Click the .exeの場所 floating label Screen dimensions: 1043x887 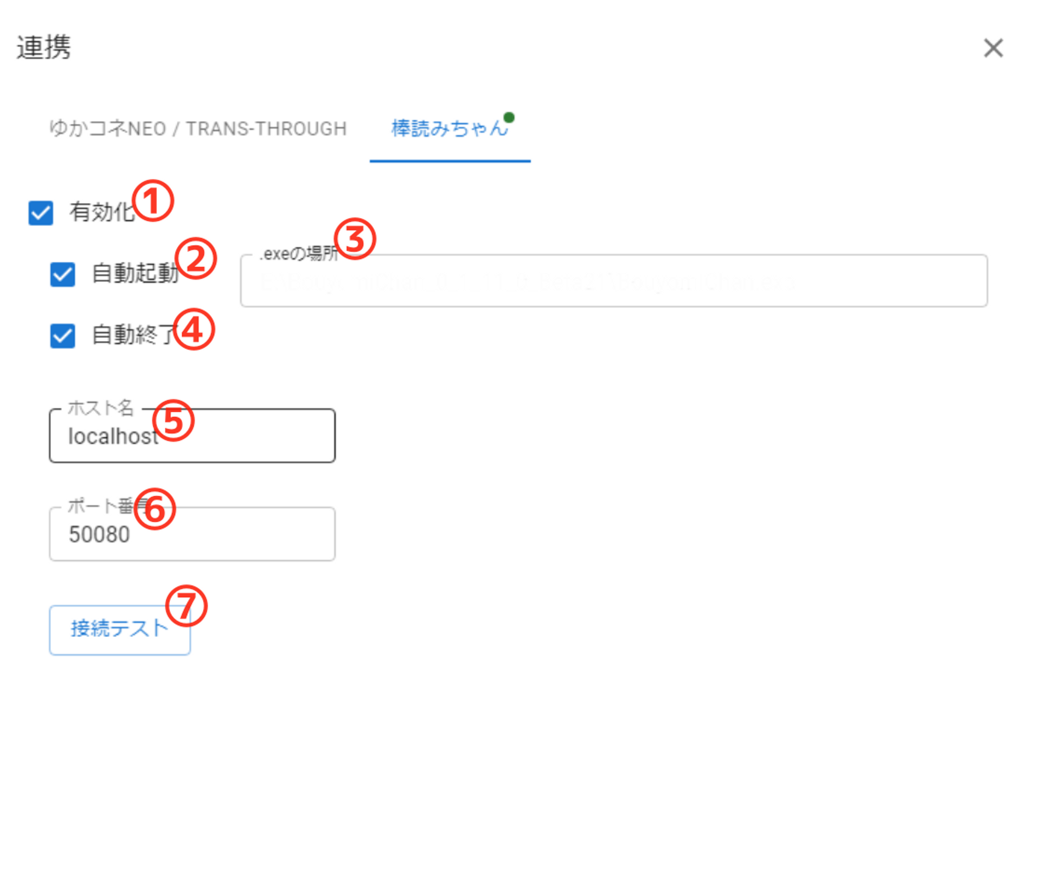pyautogui.click(x=298, y=254)
